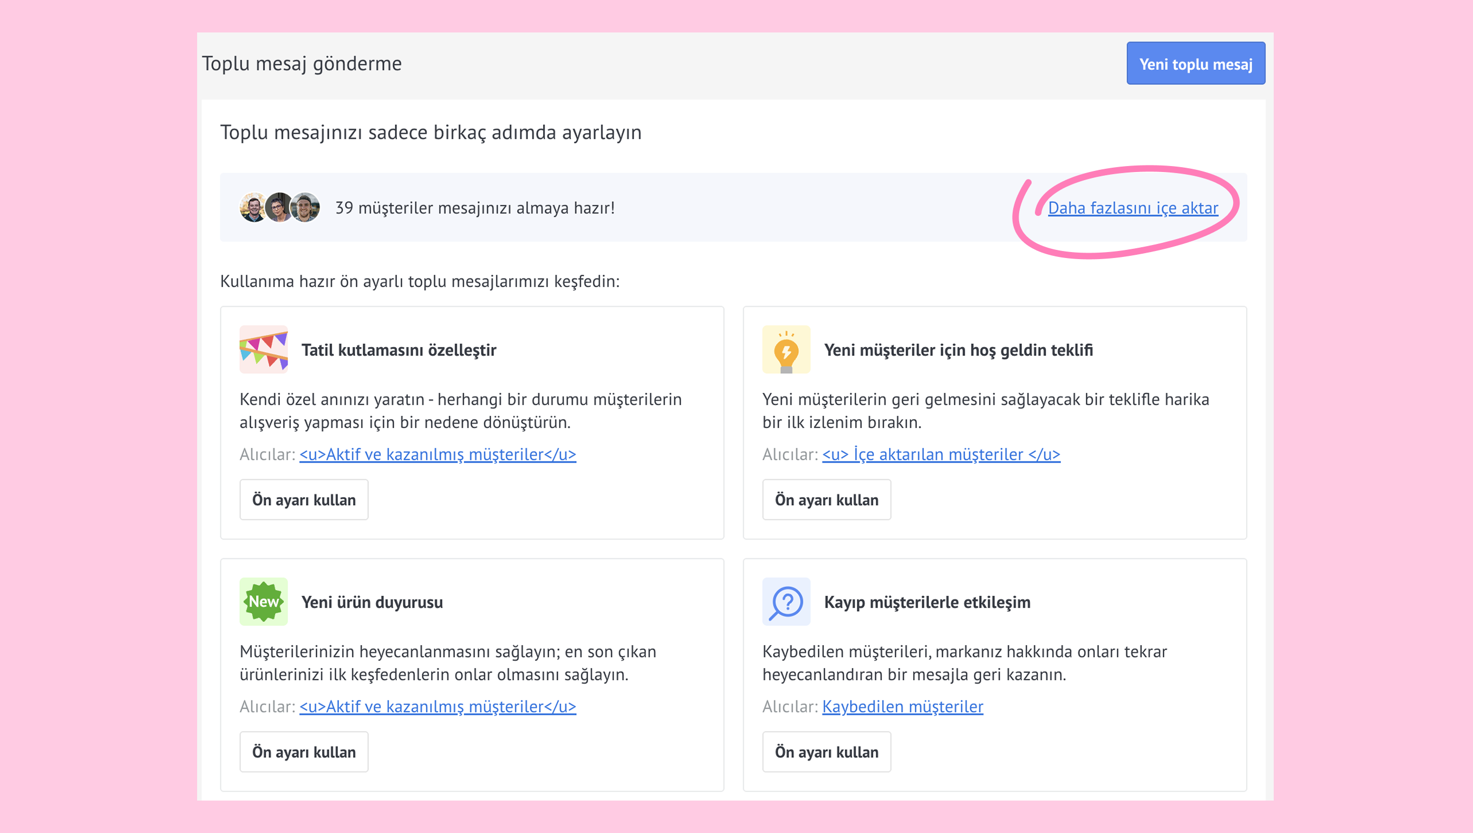Click the lightbulb welcome offer icon
Image resolution: width=1473 pixels, height=833 pixels.
click(x=786, y=349)
